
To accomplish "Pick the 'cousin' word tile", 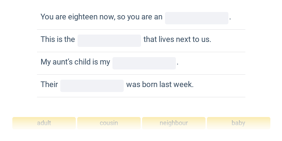I will 109,123.
